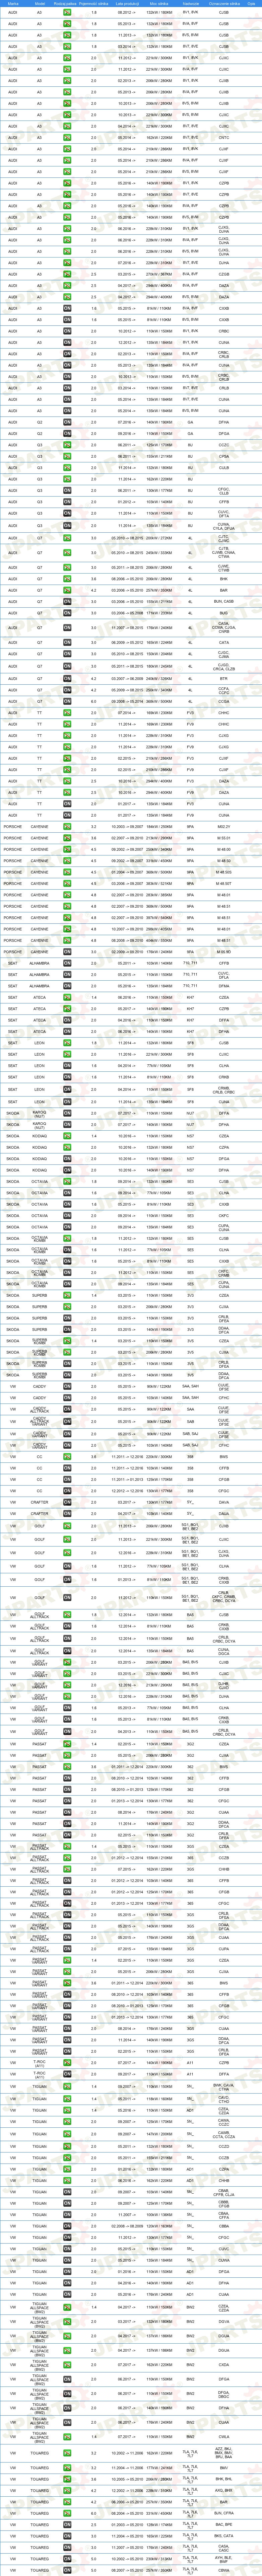Click 'CAYENNE' in the Porsche 3.0 diesel row
Viewport: 262px width, 2576px height.
[x=39, y=952]
